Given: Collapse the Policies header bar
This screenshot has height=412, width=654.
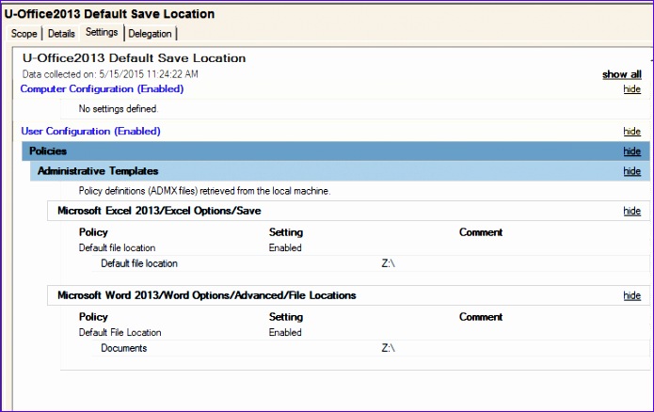Looking at the screenshot, I should pyautogui.click(x=336, y=151).
